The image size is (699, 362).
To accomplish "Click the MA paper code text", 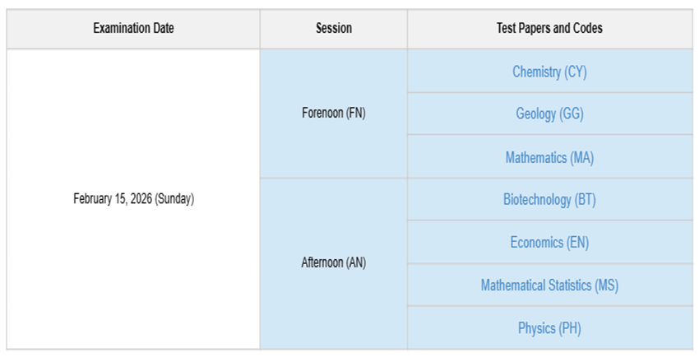I will (582, 157).
